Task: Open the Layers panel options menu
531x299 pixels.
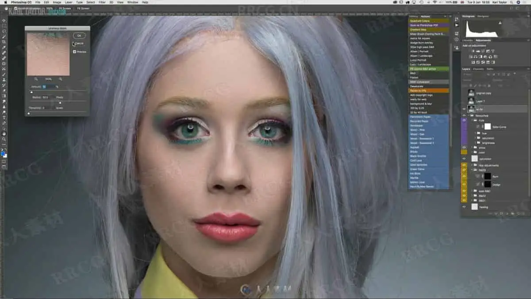Action: (x=528, y=69)
